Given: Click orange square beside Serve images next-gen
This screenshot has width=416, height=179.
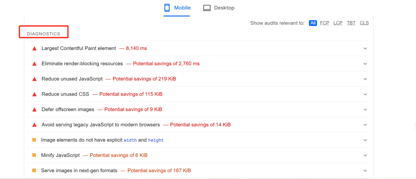Looking at the screenshot, I should (34, 170).
